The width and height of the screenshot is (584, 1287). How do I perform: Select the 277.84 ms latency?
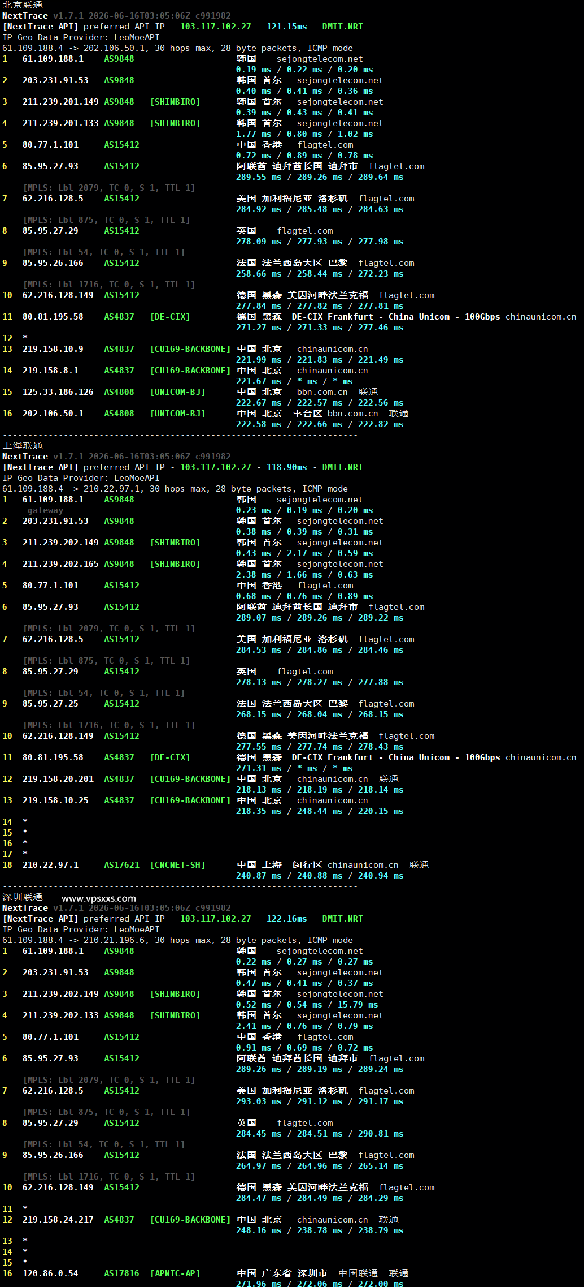259,306
